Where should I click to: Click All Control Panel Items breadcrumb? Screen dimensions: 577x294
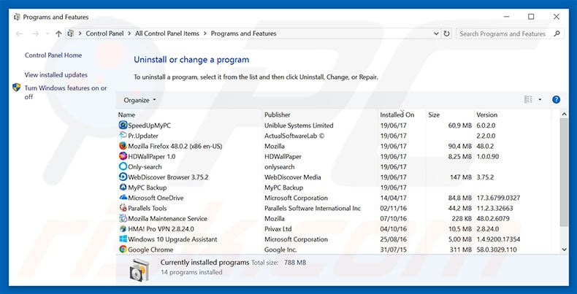coord(167,34)
